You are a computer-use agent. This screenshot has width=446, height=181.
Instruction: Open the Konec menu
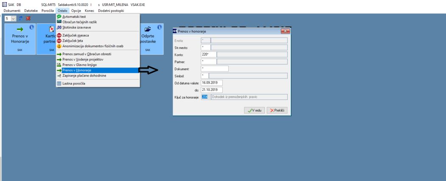(90, 11)
